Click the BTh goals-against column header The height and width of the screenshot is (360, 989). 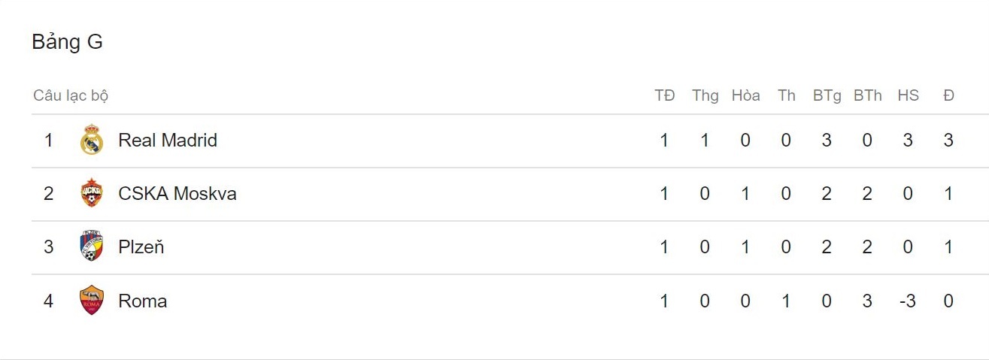point(867,95)
